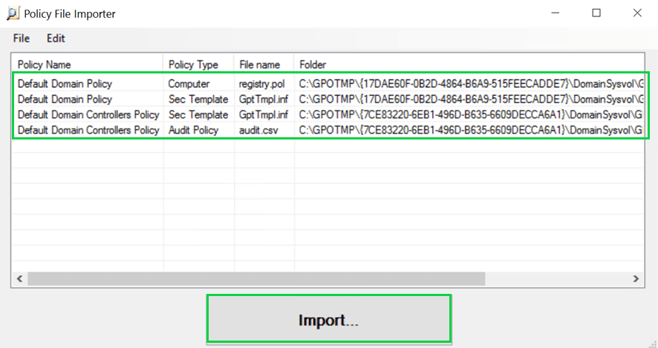
Task: Minimize the Policy File Importer window
Action: click(555, 13)
